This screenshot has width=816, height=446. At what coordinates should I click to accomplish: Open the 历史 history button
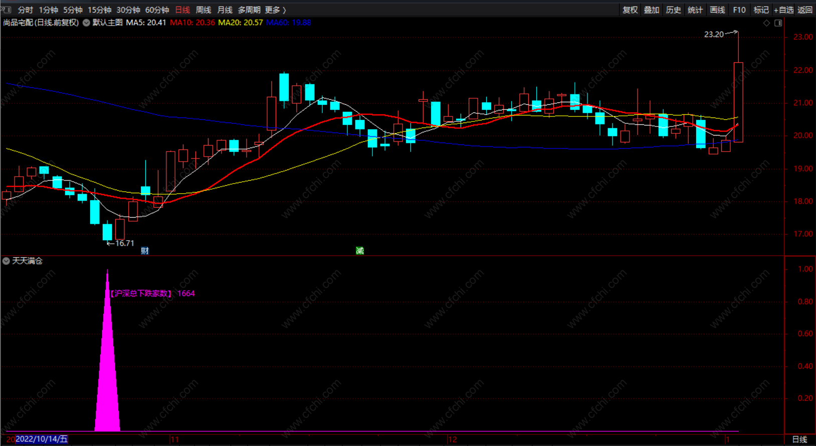(673, 10)
